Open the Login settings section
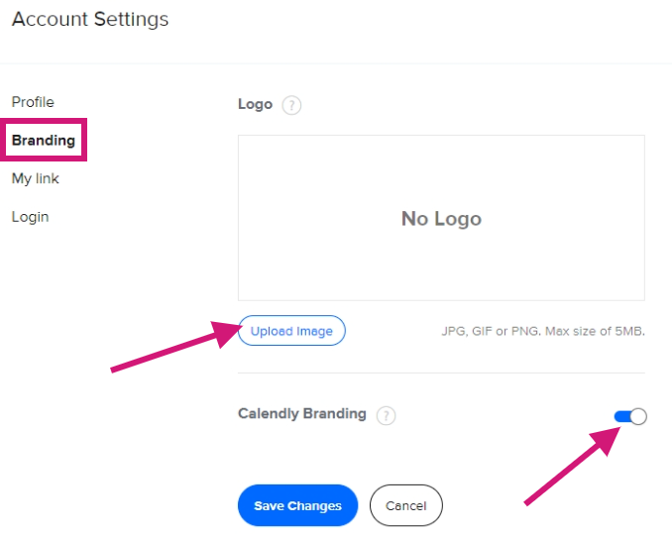 point(30,217)
